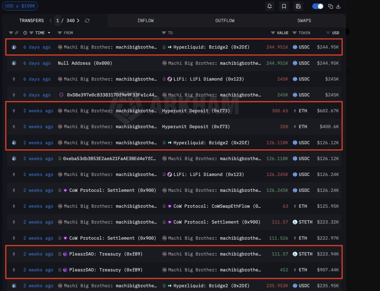Open CoW Protocol: CoWSwapEthFlow entity
Image resolution: width=380 pixels, height=291 pixels.
pos(217,206)
